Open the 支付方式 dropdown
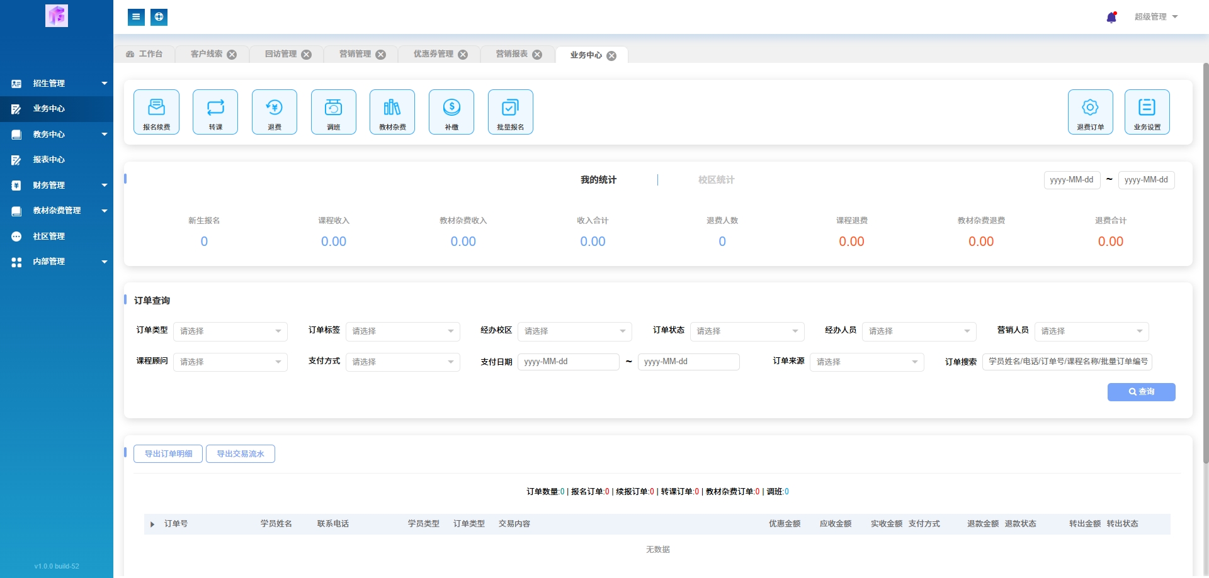The image size is (1209, 578). (x=403, y=362)
